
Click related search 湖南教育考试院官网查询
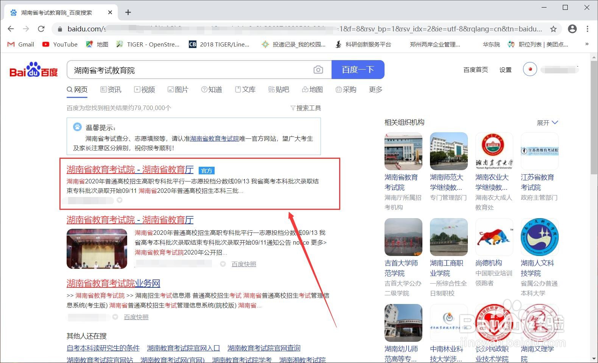click(x=264, y=348)
